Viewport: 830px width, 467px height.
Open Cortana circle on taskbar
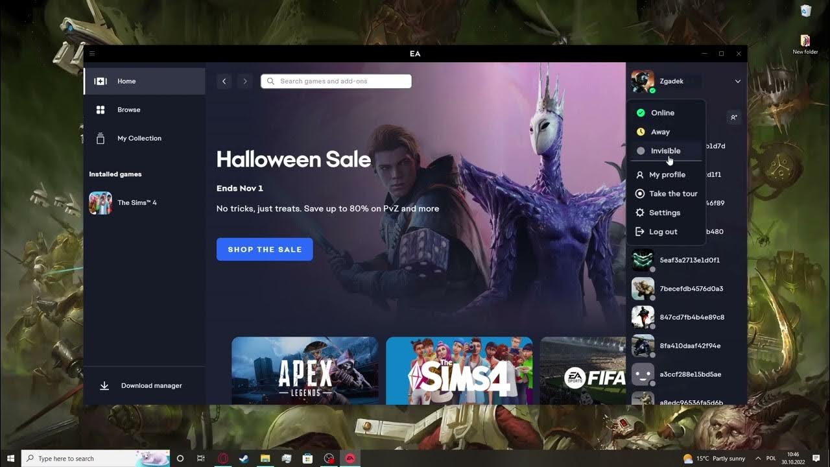[180, 458]
